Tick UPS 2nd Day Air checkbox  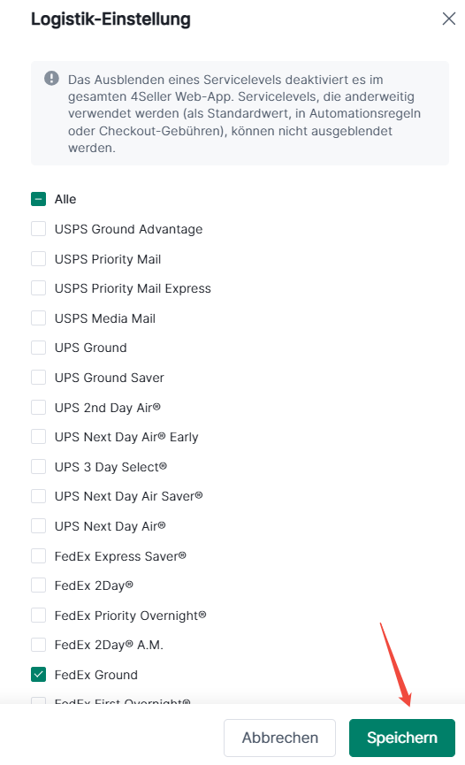coord(39,408)
